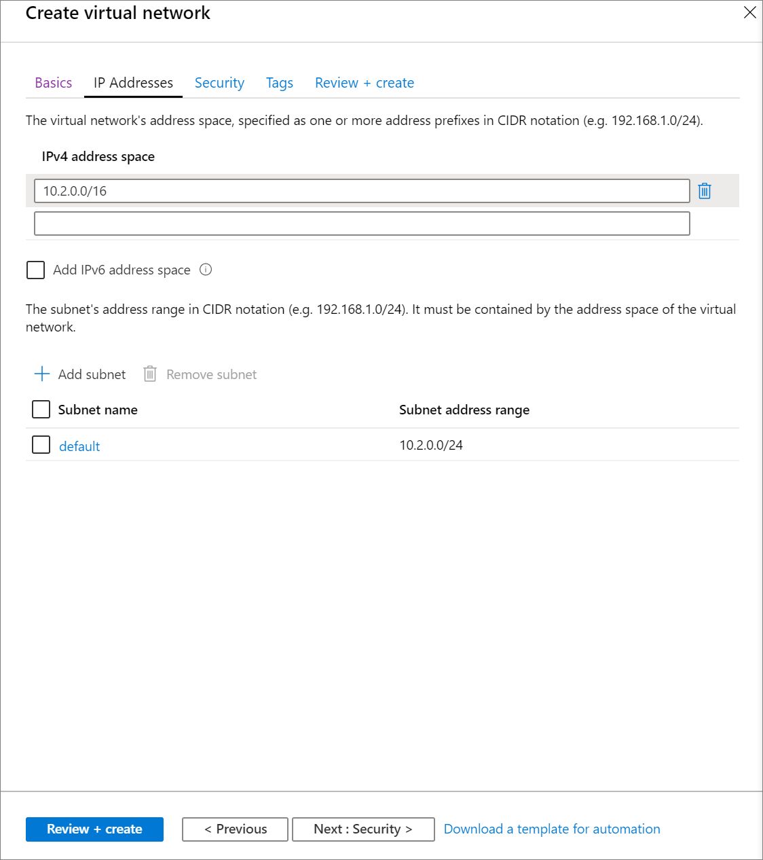Screen dimensions: 763x860
Task: Open the default subnet settings
Action: [x=79, y=446]
